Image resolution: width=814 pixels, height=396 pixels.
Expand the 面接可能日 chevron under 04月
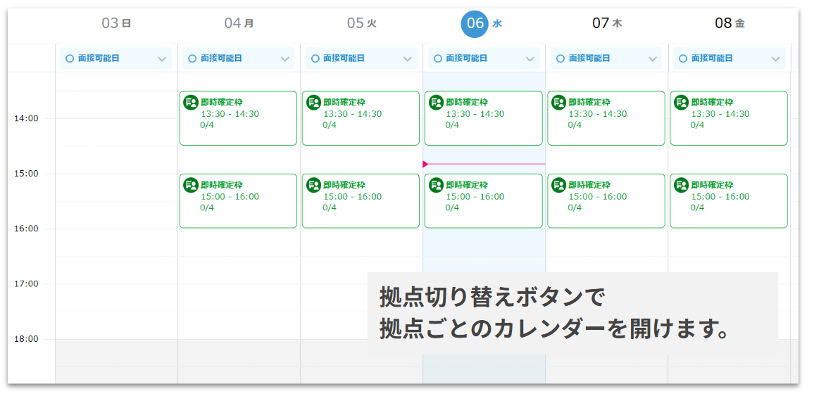pyautogui.click(x=285, y=59)
